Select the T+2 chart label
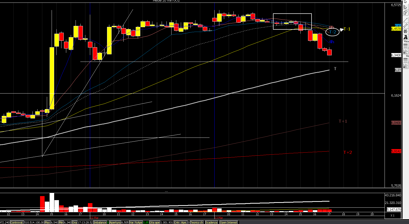The height and width of the screenshot is (224, 409). (x=348, y=152)
